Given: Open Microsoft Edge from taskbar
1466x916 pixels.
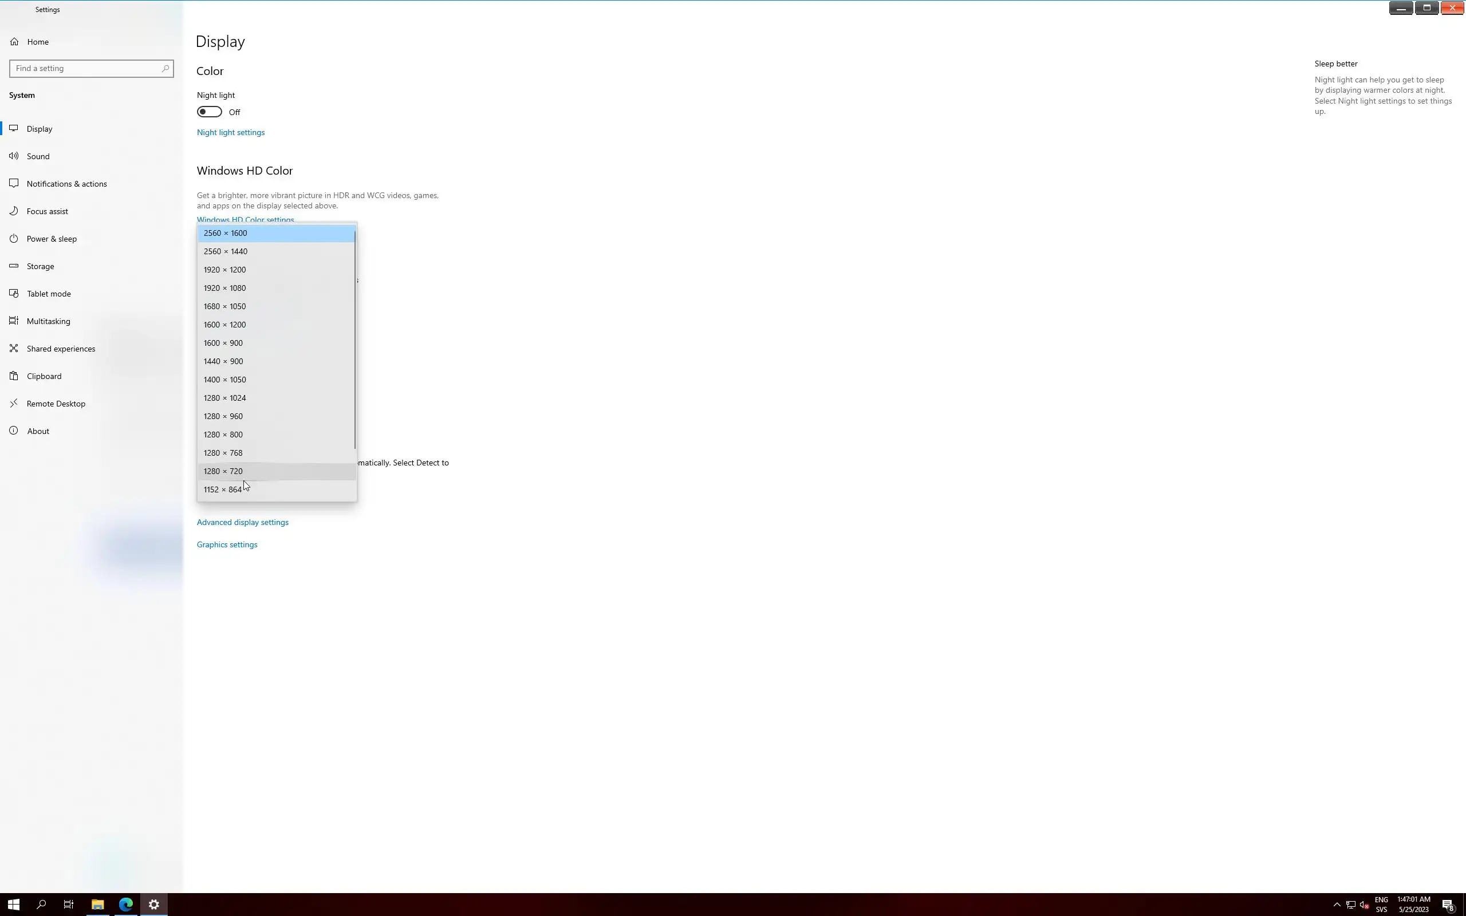Looking at the screenshot, I should pyautogui.click(x=126, y=905).
